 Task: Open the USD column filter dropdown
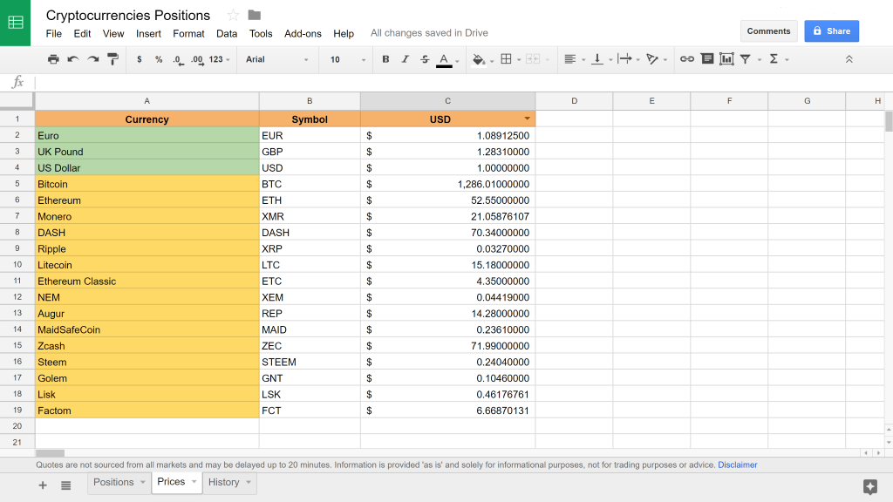click(x=527, y=119)
